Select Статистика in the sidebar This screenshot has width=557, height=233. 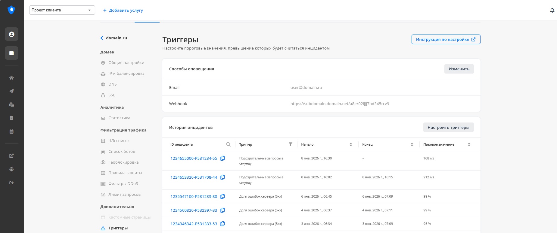(119, 118)
